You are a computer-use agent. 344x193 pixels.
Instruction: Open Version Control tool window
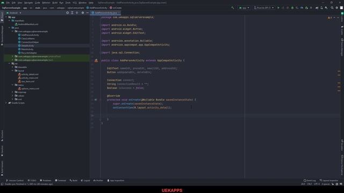click(x=15, y=181)
